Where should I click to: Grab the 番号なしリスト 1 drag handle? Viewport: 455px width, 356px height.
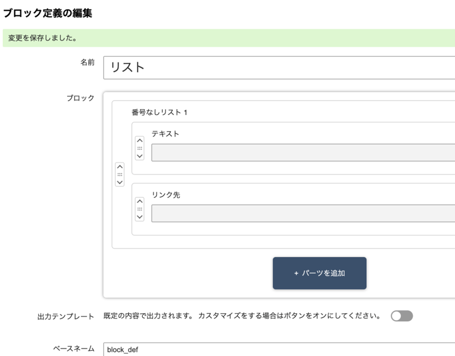point(119,175)
